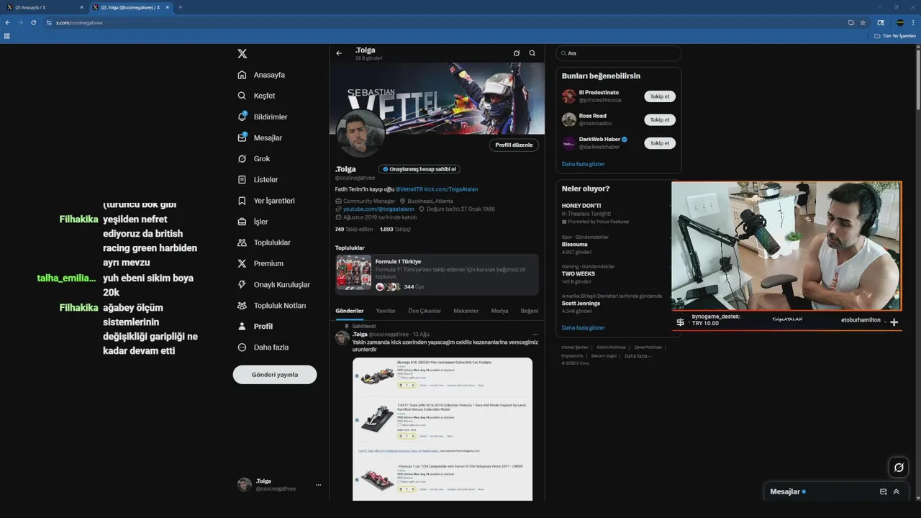Click the Topluluk Notları icon
This screenshot has height=518, width=921.
tap(242, 305)
